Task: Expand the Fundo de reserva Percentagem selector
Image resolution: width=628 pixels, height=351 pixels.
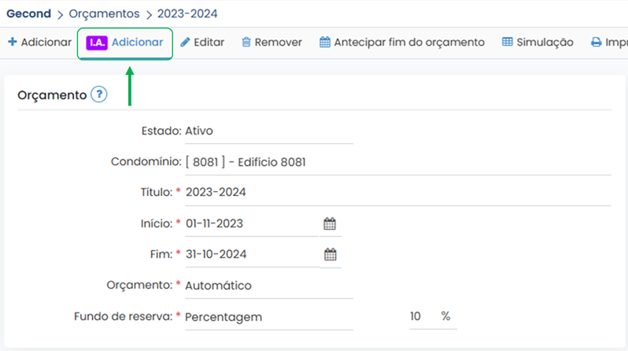Action: tap(268, 317)
